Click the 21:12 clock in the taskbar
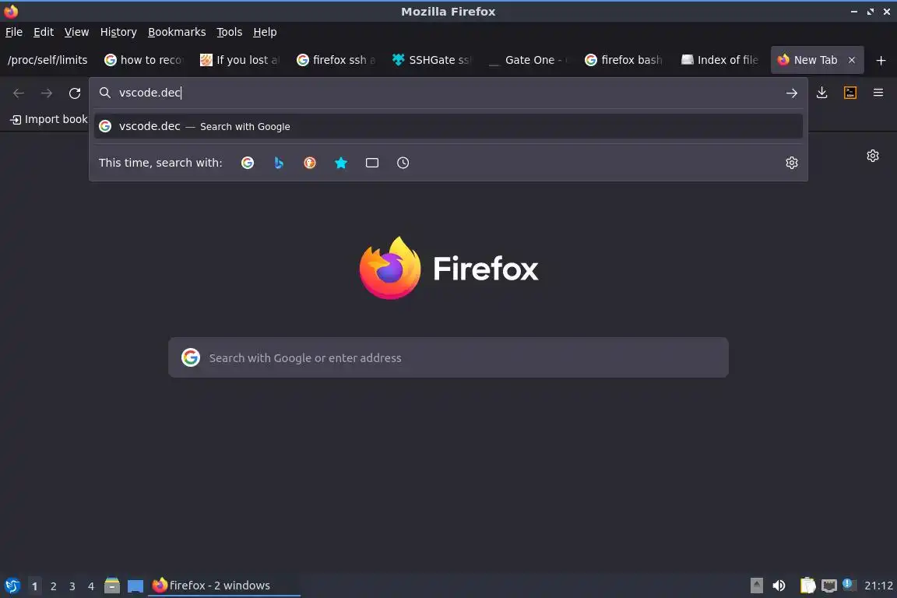Viewport: 897px width, 598px height. [x=878, y=586]
